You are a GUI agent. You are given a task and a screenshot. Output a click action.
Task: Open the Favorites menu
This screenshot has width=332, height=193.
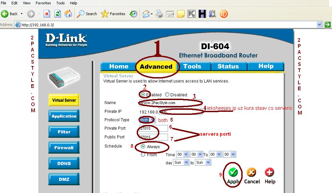point(43,3)
